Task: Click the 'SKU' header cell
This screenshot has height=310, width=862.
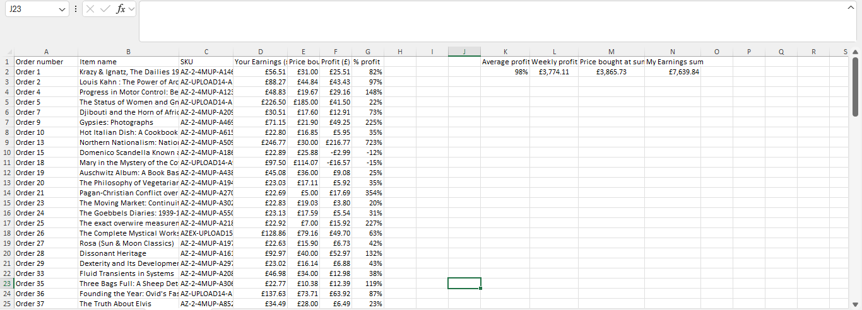Action: pos(206,62)
